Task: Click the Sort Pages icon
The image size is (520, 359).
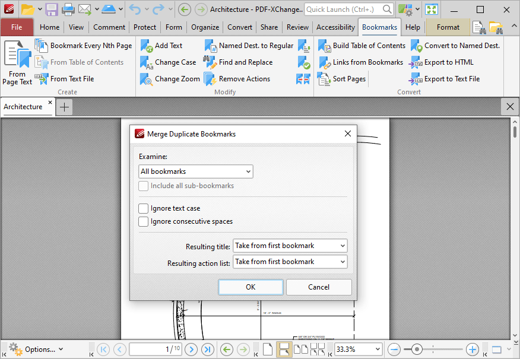Action: (324, 79)
